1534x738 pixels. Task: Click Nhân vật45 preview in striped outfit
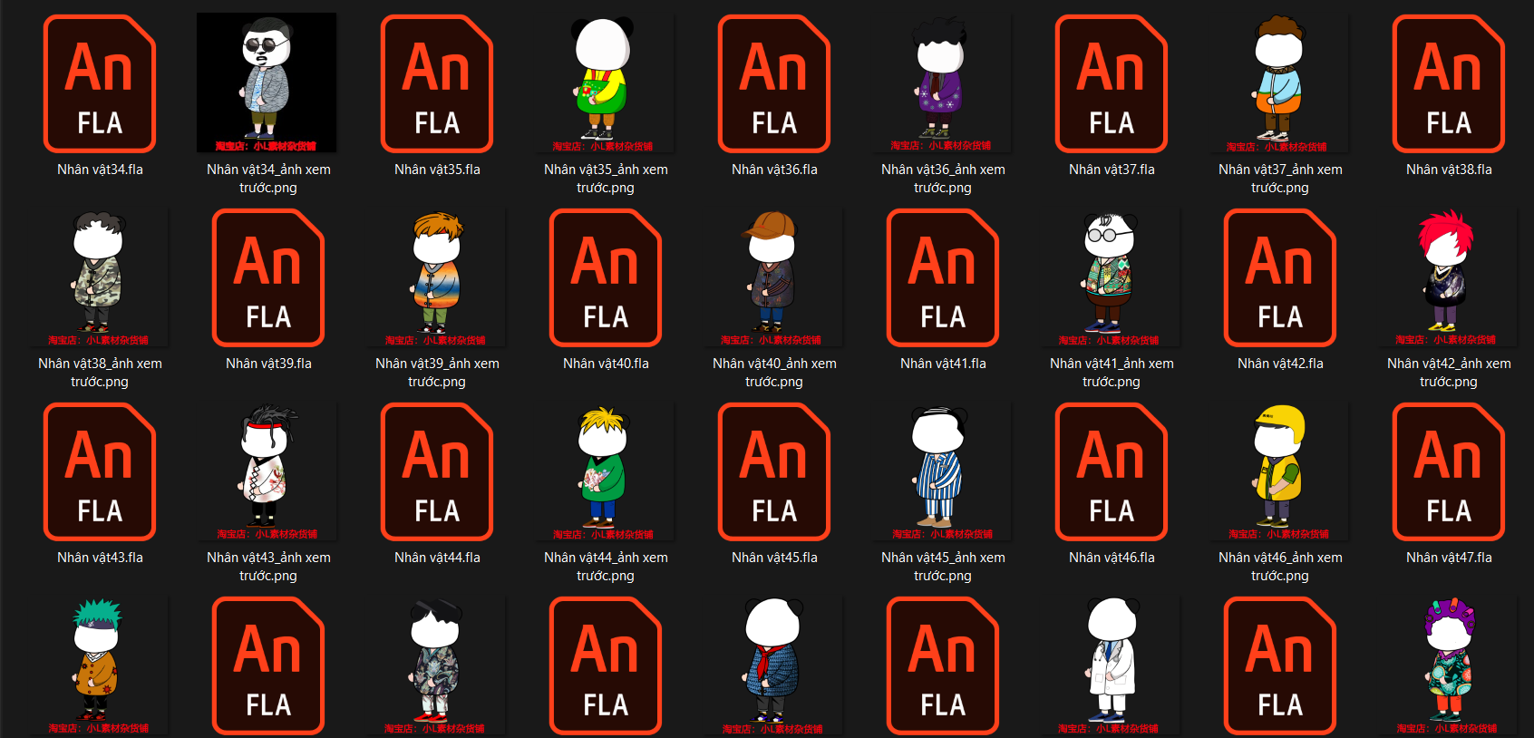[x=941, y=471]
